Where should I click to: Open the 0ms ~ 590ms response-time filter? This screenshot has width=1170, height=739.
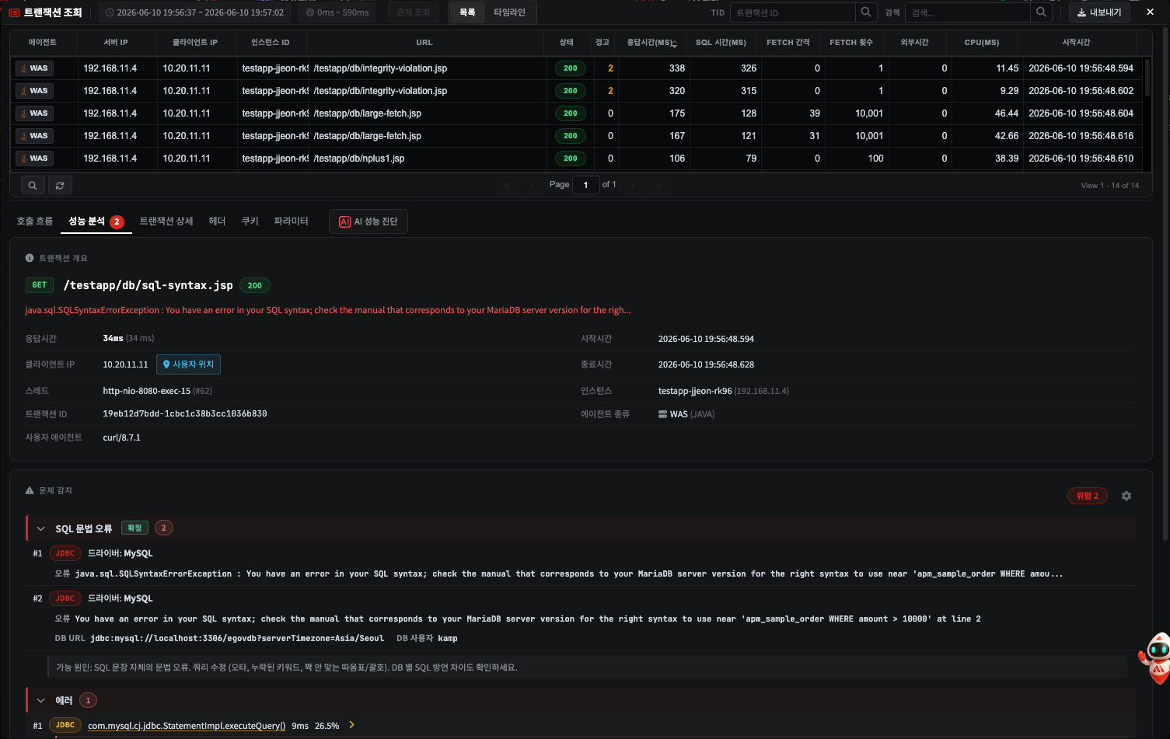(337, 12)
